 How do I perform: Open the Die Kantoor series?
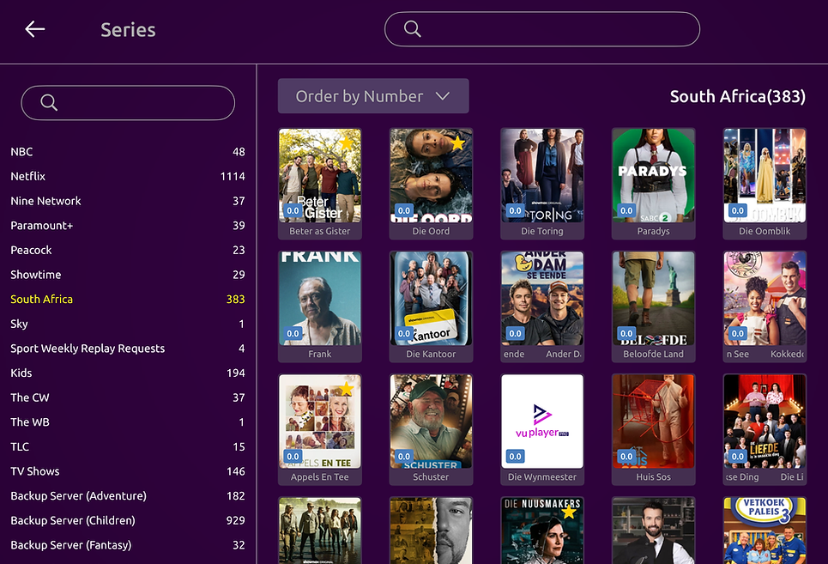(431, 306)
